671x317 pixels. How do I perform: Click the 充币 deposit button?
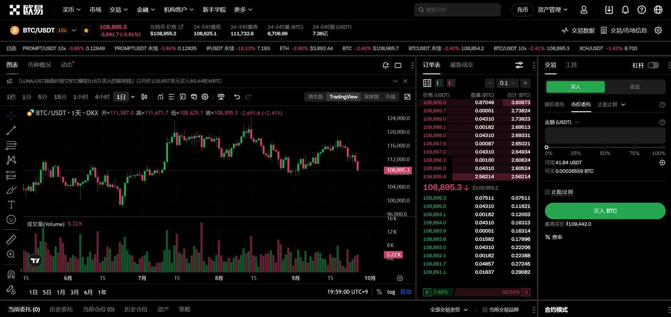522,9
